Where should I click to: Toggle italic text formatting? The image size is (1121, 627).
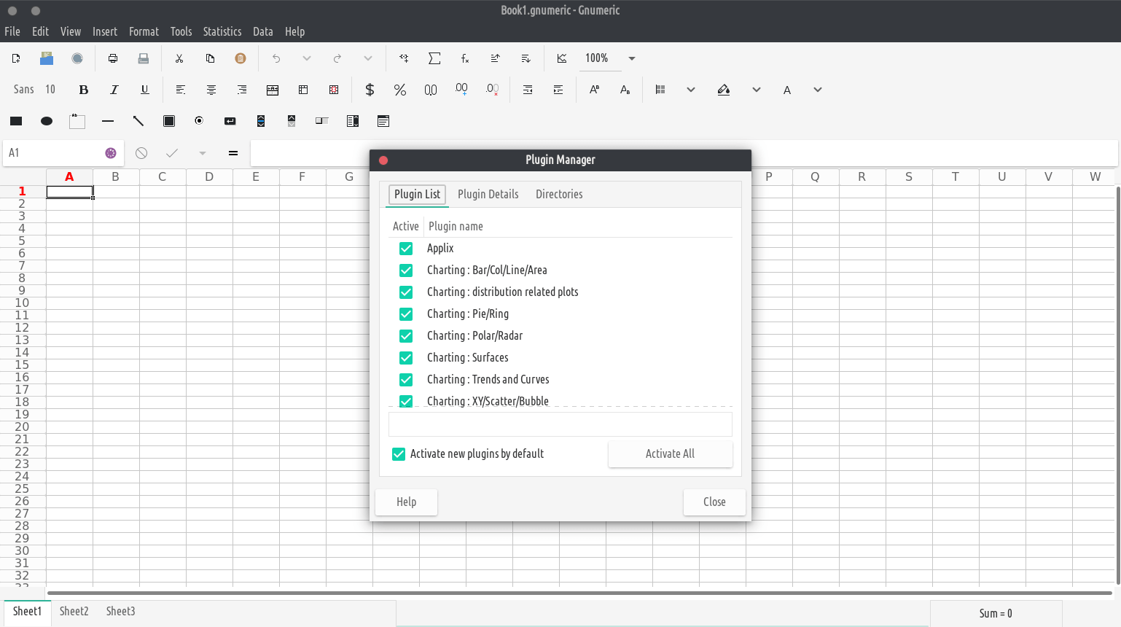tap(114, 90)
